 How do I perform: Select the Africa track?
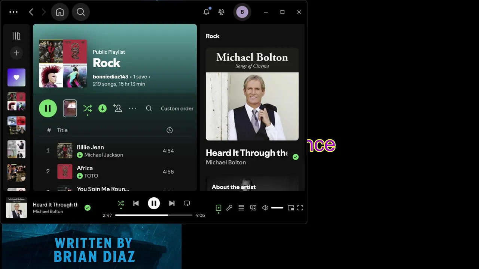tap(115, 172)
